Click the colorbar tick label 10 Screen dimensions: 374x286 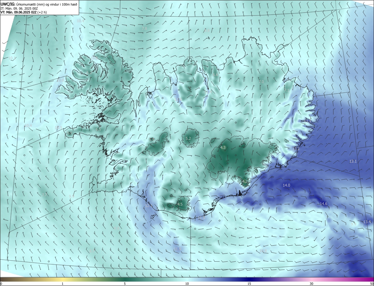click(187, 284)
